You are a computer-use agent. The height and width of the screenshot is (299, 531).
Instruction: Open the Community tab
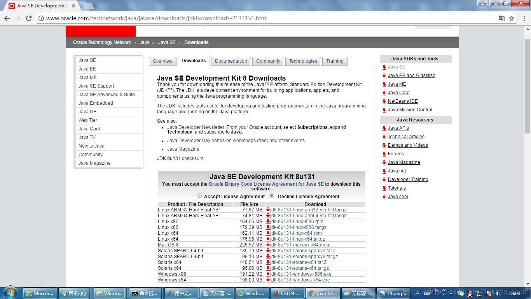(x=268, y=61)
